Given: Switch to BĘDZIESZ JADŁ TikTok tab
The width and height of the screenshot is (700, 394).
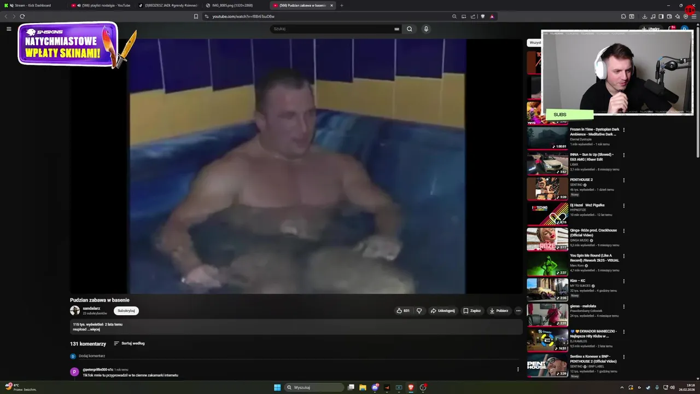Looking at the screenshot, I should point(168,5).
